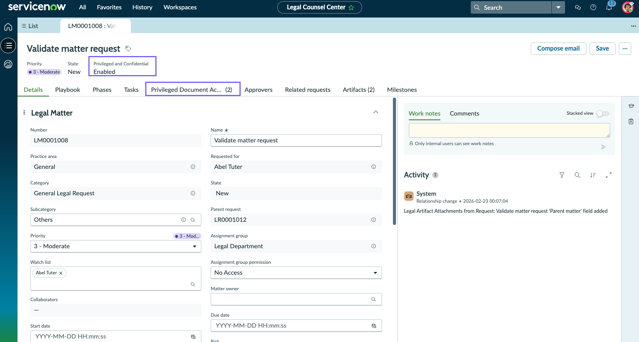Remove Abel Tuter from Watch list
This screenshot has height=342, width=639.
[x=61, y=273]
